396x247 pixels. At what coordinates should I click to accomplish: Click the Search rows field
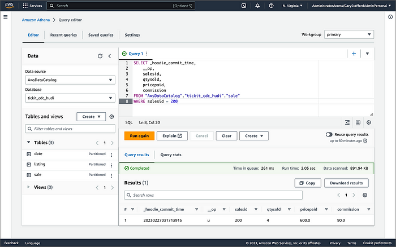213,195
